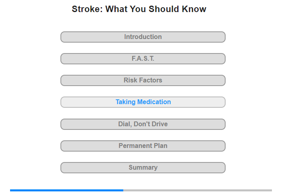The height and width of the screenshot is (193, 282).
Task: Skip to the far end of the progress bar
Action: (271, 190)
